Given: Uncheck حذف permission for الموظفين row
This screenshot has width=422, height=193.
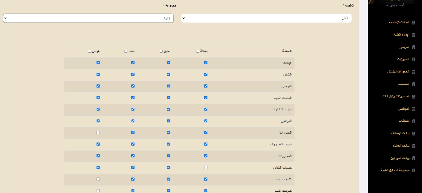Looking at the screenshot, I should click(x=133, y=121).
